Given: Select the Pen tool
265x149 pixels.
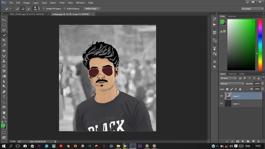Looking at the screenshot, I should (4, 92).
